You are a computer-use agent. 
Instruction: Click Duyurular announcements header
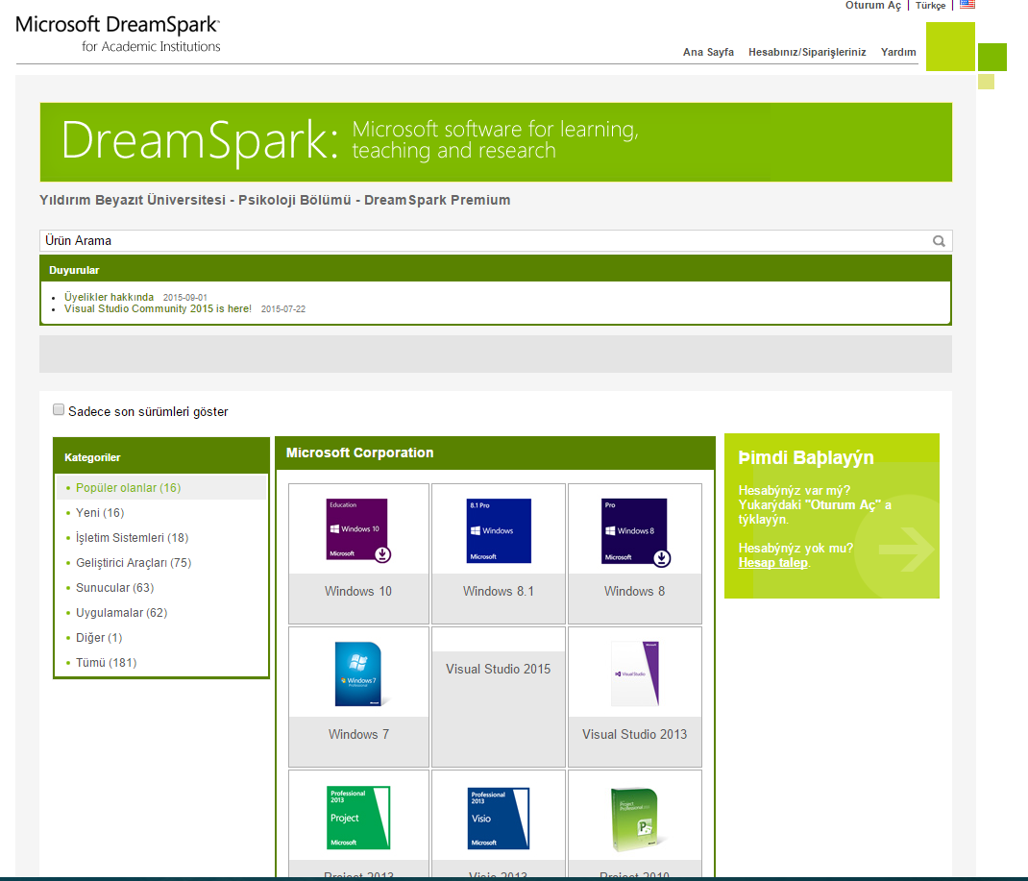496,269
